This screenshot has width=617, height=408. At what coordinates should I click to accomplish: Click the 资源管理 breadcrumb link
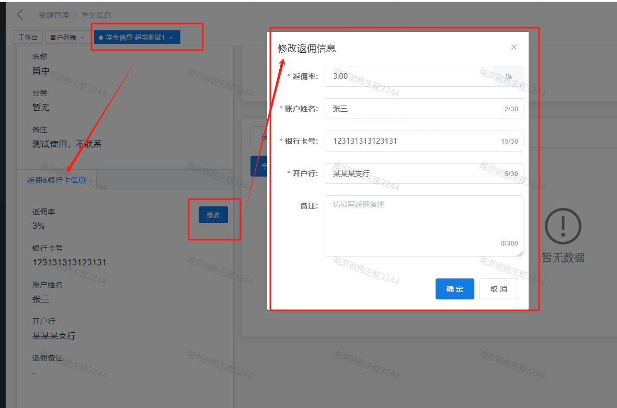click(53, 15)
